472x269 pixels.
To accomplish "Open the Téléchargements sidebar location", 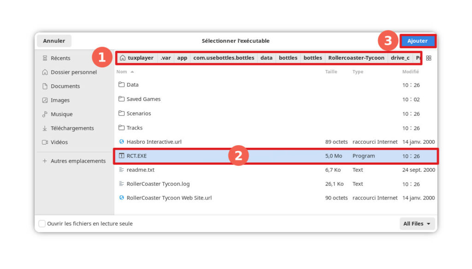I will [72, 128].
